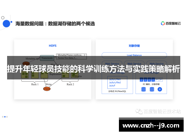Click the 对象存储 heading
Viewport: 187px width, 135px height.
pyautogui.click(x=134, y=46)
